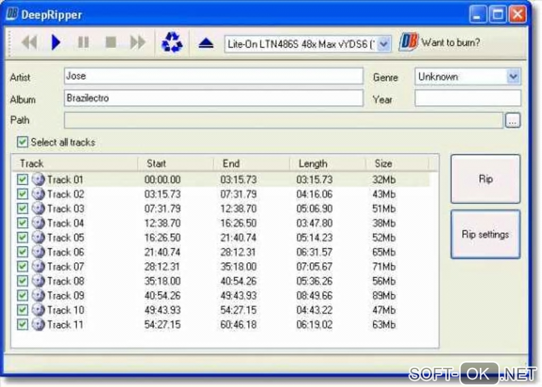Click the CD icon of Track 08
Screen dimensions: 542x387
[38, 281]
